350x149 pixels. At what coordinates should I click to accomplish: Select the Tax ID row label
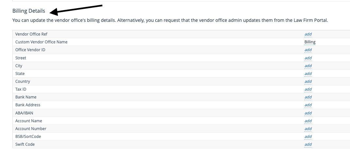click(x=21, y=89)
